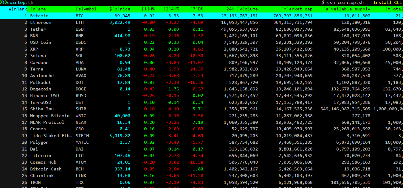This screenshot has width=403, height=188.
Task: Click the LUNA symbol cell
Action: click(81, 69)
